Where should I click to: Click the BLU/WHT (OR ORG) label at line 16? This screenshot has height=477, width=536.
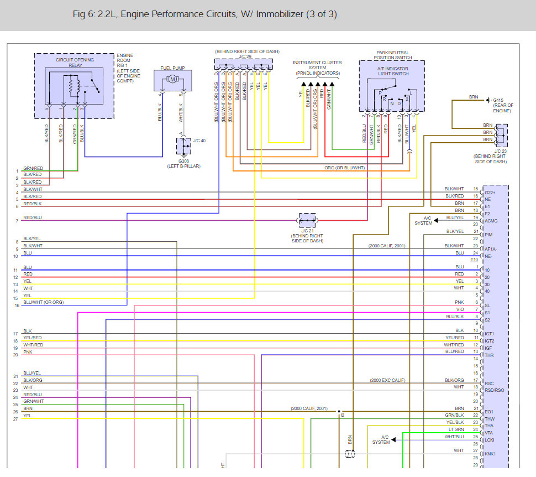coord(44,302)
